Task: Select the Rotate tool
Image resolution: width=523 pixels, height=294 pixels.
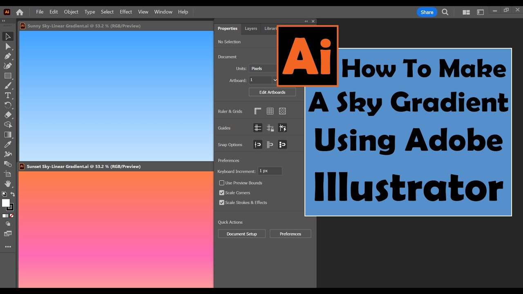Action: coord(8,105)
